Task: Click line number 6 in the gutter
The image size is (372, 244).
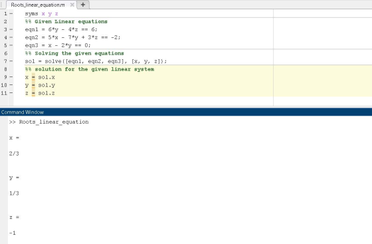Action: point(5,53)
